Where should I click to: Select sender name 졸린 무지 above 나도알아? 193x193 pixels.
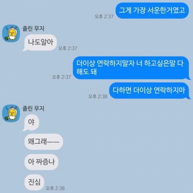(x=33, y=29)
